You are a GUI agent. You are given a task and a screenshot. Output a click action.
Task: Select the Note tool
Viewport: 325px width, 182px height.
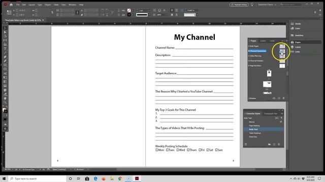(5, 90)
